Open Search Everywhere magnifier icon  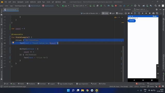[155, 6]
